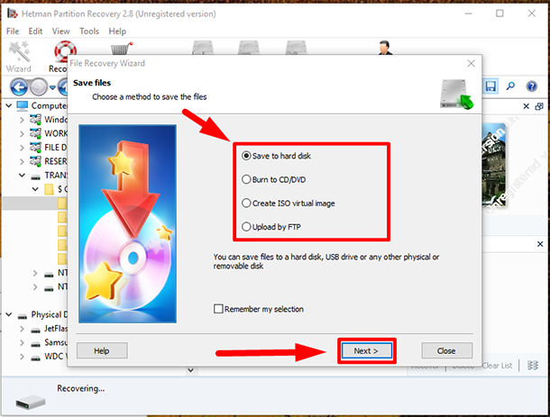The image size is (550, 417).
Task: Collapse the Computer tree node
Action: point(9,105)
